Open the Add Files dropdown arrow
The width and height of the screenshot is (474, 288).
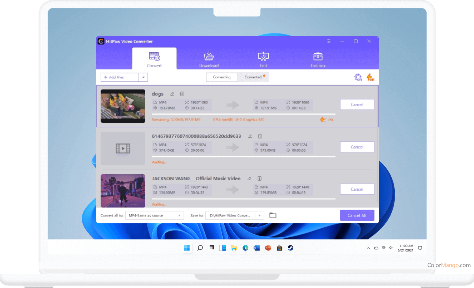click(x=144, y=77)
